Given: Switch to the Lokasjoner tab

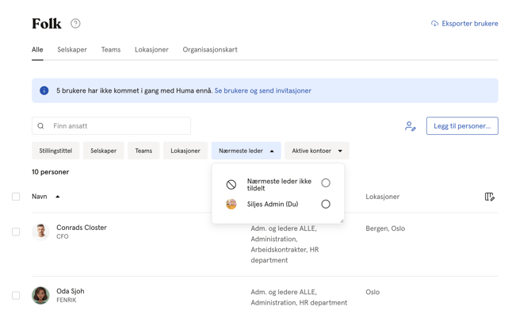Looking at the screenshot, I should (x=151, y=49).
